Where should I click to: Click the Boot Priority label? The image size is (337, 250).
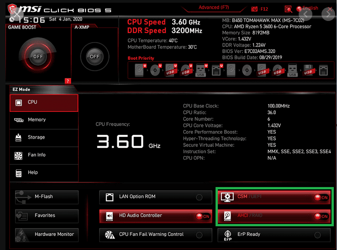(141, 58)
